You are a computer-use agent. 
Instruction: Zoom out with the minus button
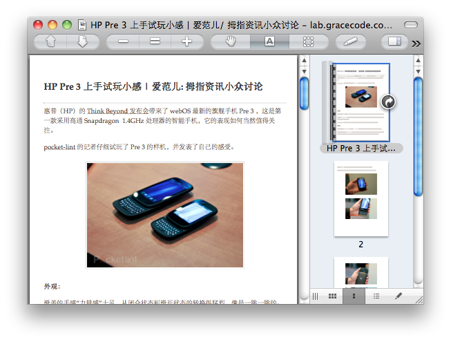click(x=123, y=41)
